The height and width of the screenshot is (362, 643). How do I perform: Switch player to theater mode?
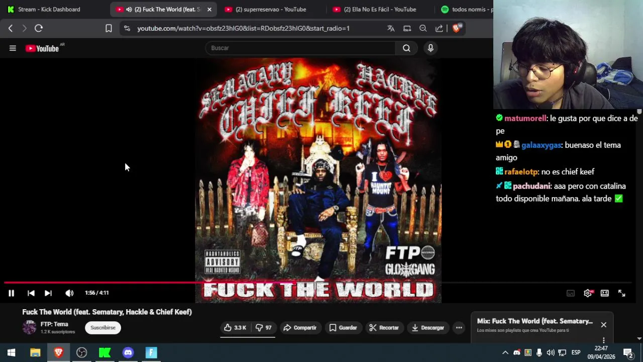[605, 293]
